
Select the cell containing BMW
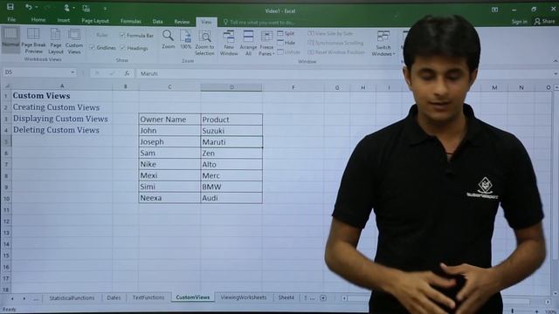(231, 187)
